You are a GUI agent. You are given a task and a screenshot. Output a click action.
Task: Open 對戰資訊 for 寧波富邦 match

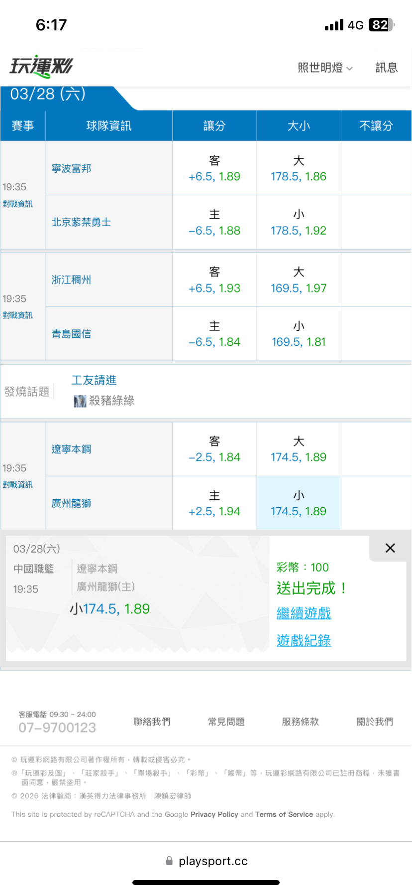click(x=17, y=204)
